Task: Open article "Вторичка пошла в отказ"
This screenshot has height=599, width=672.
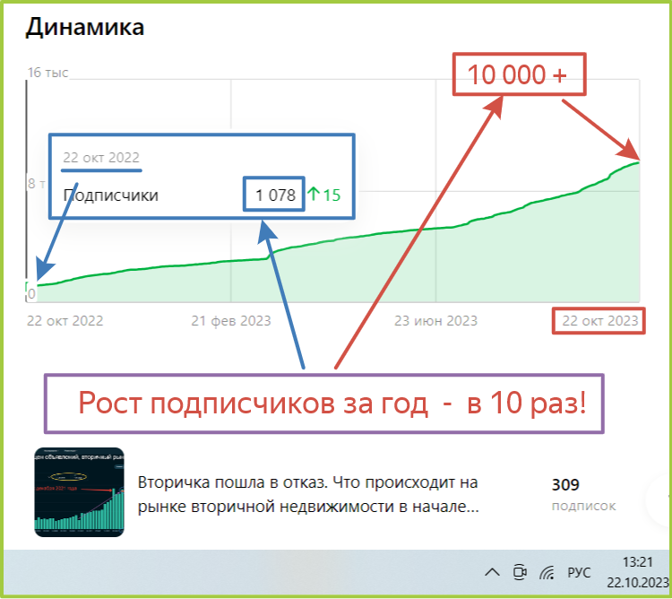Action: pos(307,494)
